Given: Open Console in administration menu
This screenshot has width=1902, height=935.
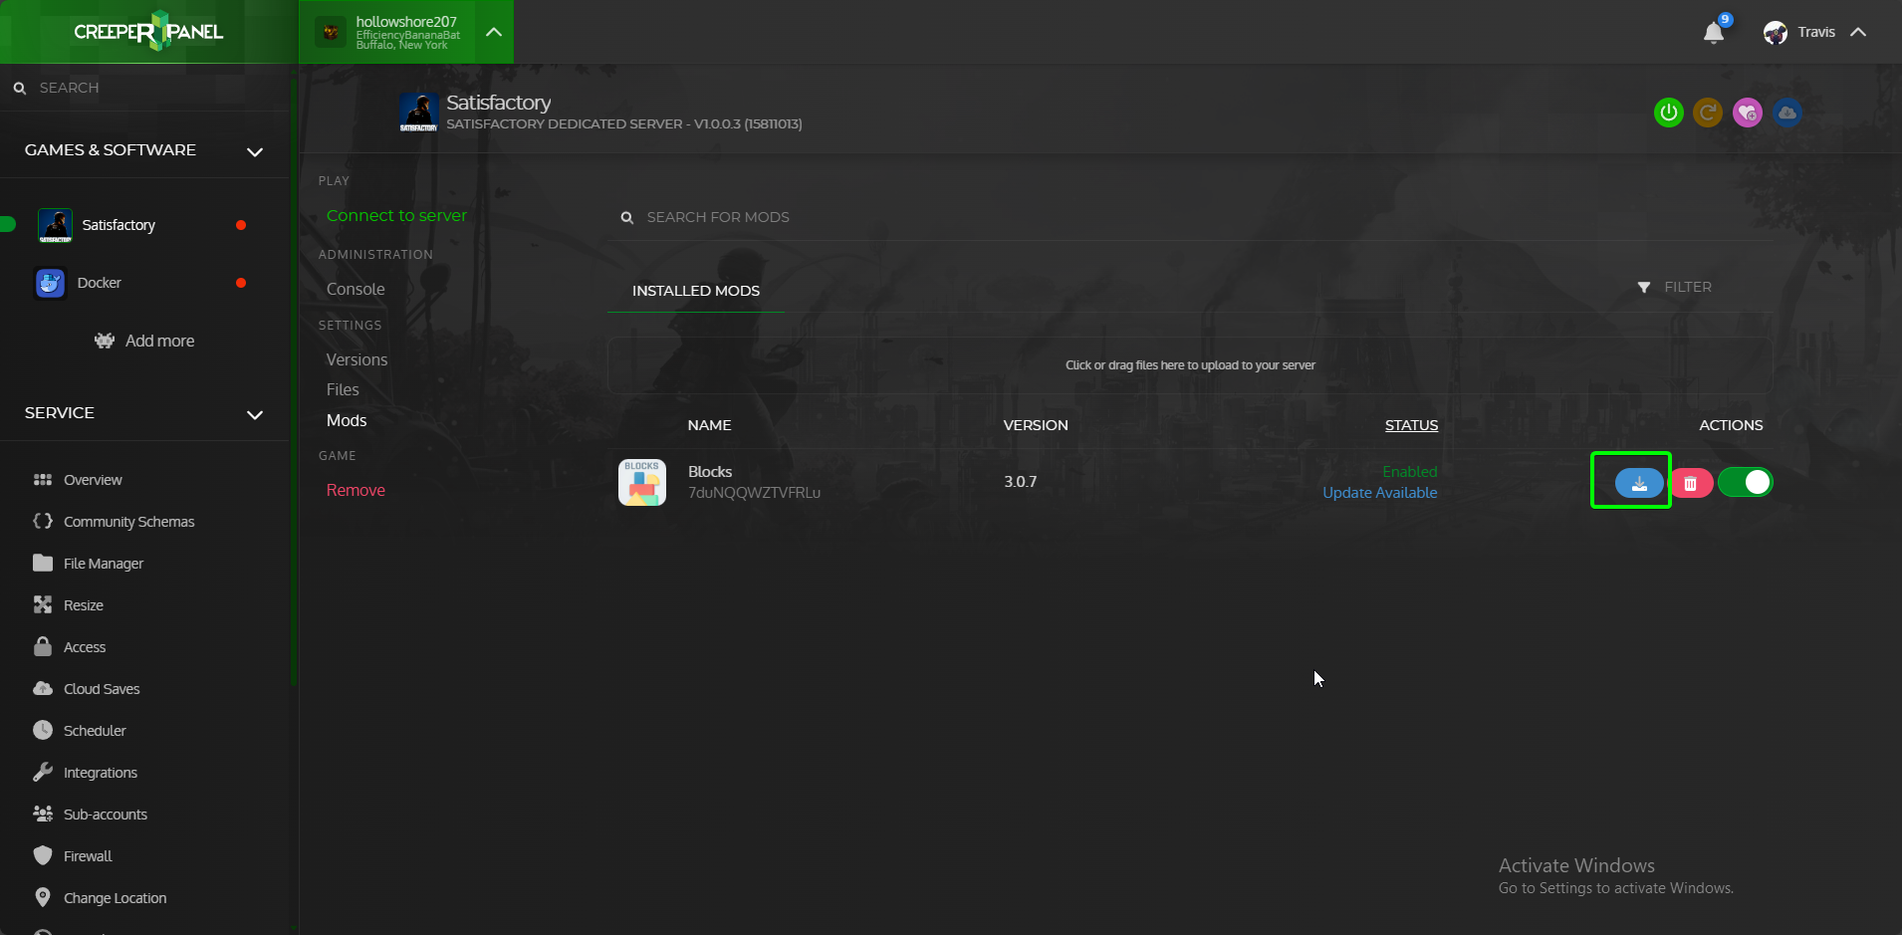Looking at the screenshot, I should (x=356, y=289).
